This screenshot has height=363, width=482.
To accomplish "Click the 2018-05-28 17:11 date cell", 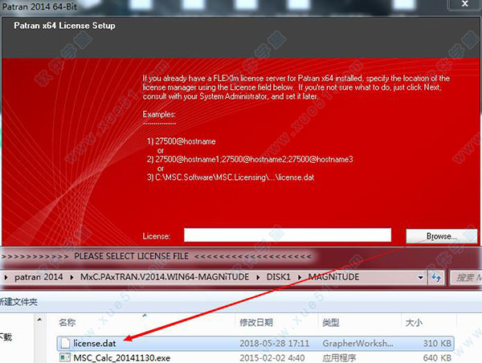I will [x=274, y=343].
